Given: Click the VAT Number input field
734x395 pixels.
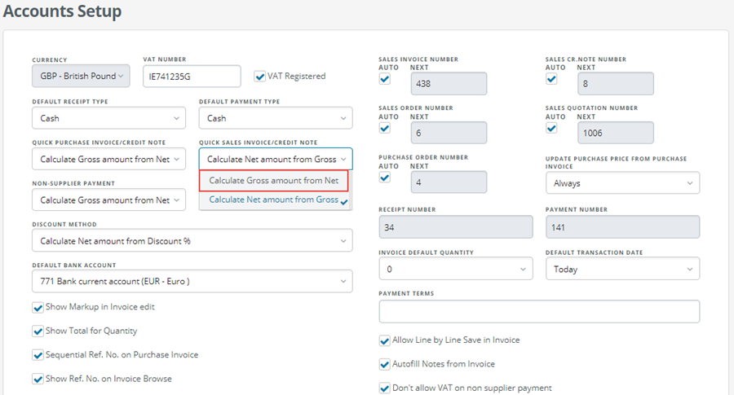Looking at the screenshot, I should pyautogui.click(x=192, y=77).
